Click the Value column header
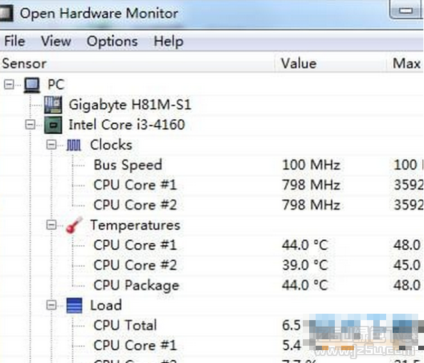The height and width of the screenshot is (363, 424). click(298, 63)
